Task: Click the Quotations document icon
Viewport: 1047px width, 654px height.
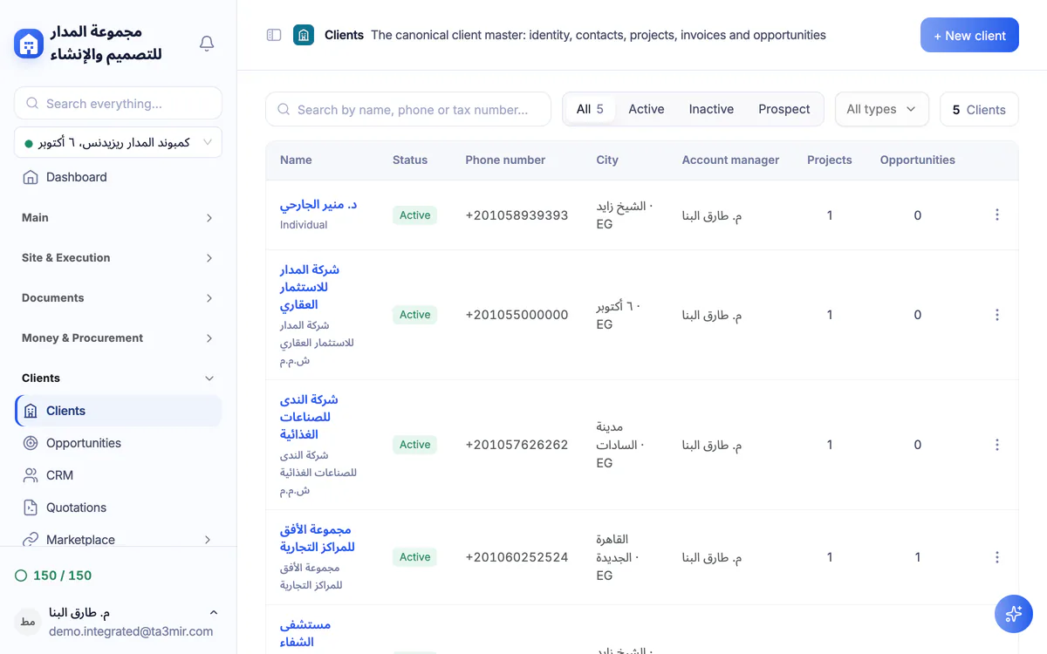Action: (31, 508)
